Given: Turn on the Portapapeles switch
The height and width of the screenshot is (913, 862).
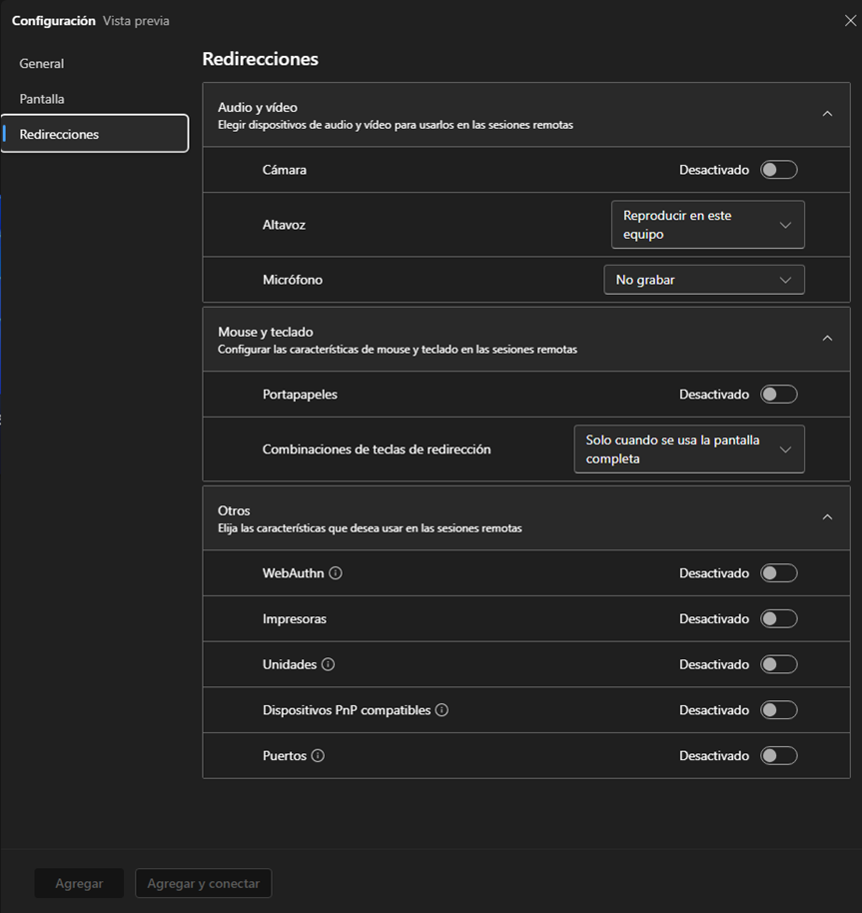Looking at the screenshot, I should (x=778, y=395).
